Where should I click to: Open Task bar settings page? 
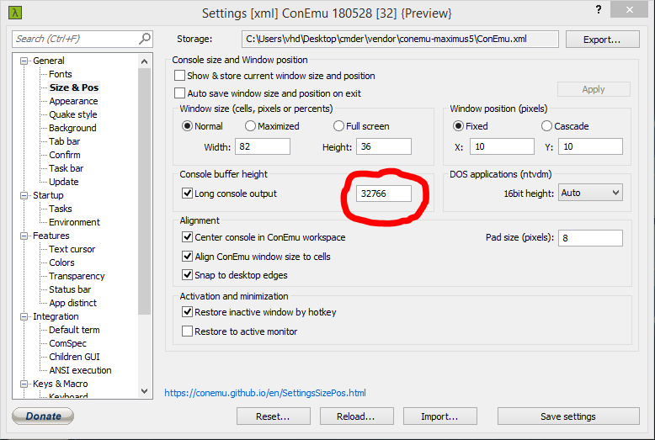tap(66, 168)
